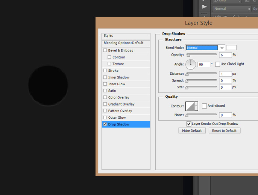Viewport: 258px width, 195px height.
Task: Click the Quality contour curve thumbnail
Action: tap(190, 106)
